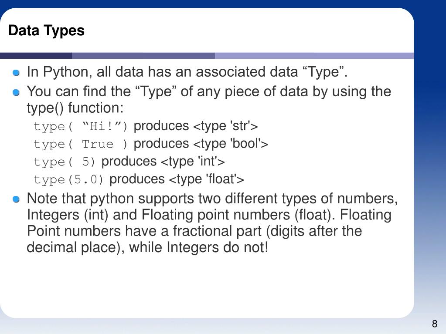The image size is (446, 334).
Task: Select the type( True ) code snippet
Action: click(x=81, y=144)
